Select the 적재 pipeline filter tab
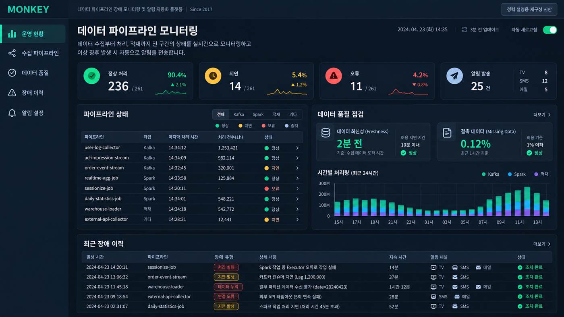Viewport: 564px width, 317px height. (276, 114)
